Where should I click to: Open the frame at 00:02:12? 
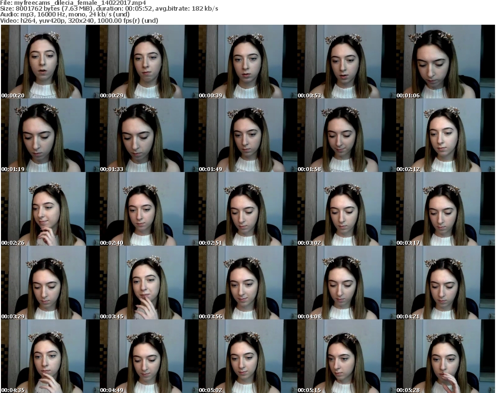pos(445,135)
